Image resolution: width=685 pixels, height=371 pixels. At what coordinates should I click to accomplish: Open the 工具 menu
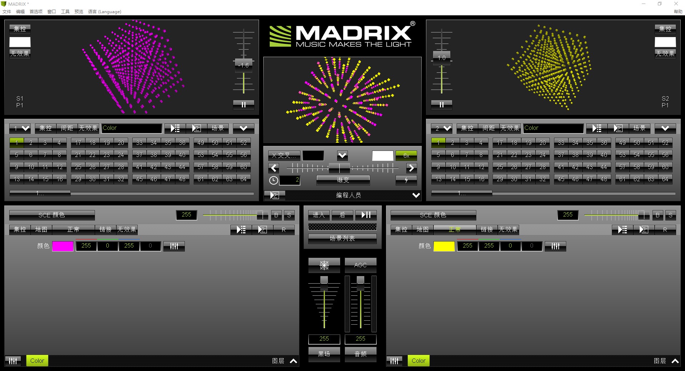(x=65, y=12)
